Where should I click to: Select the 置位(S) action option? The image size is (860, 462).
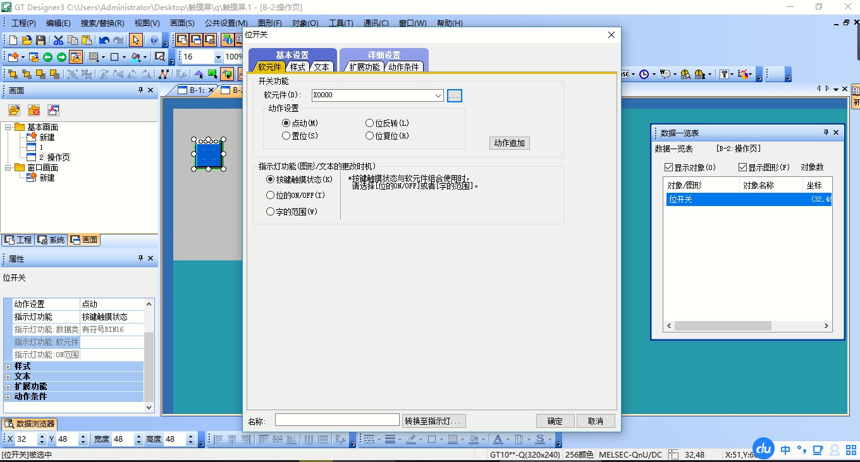pos(286,136)
